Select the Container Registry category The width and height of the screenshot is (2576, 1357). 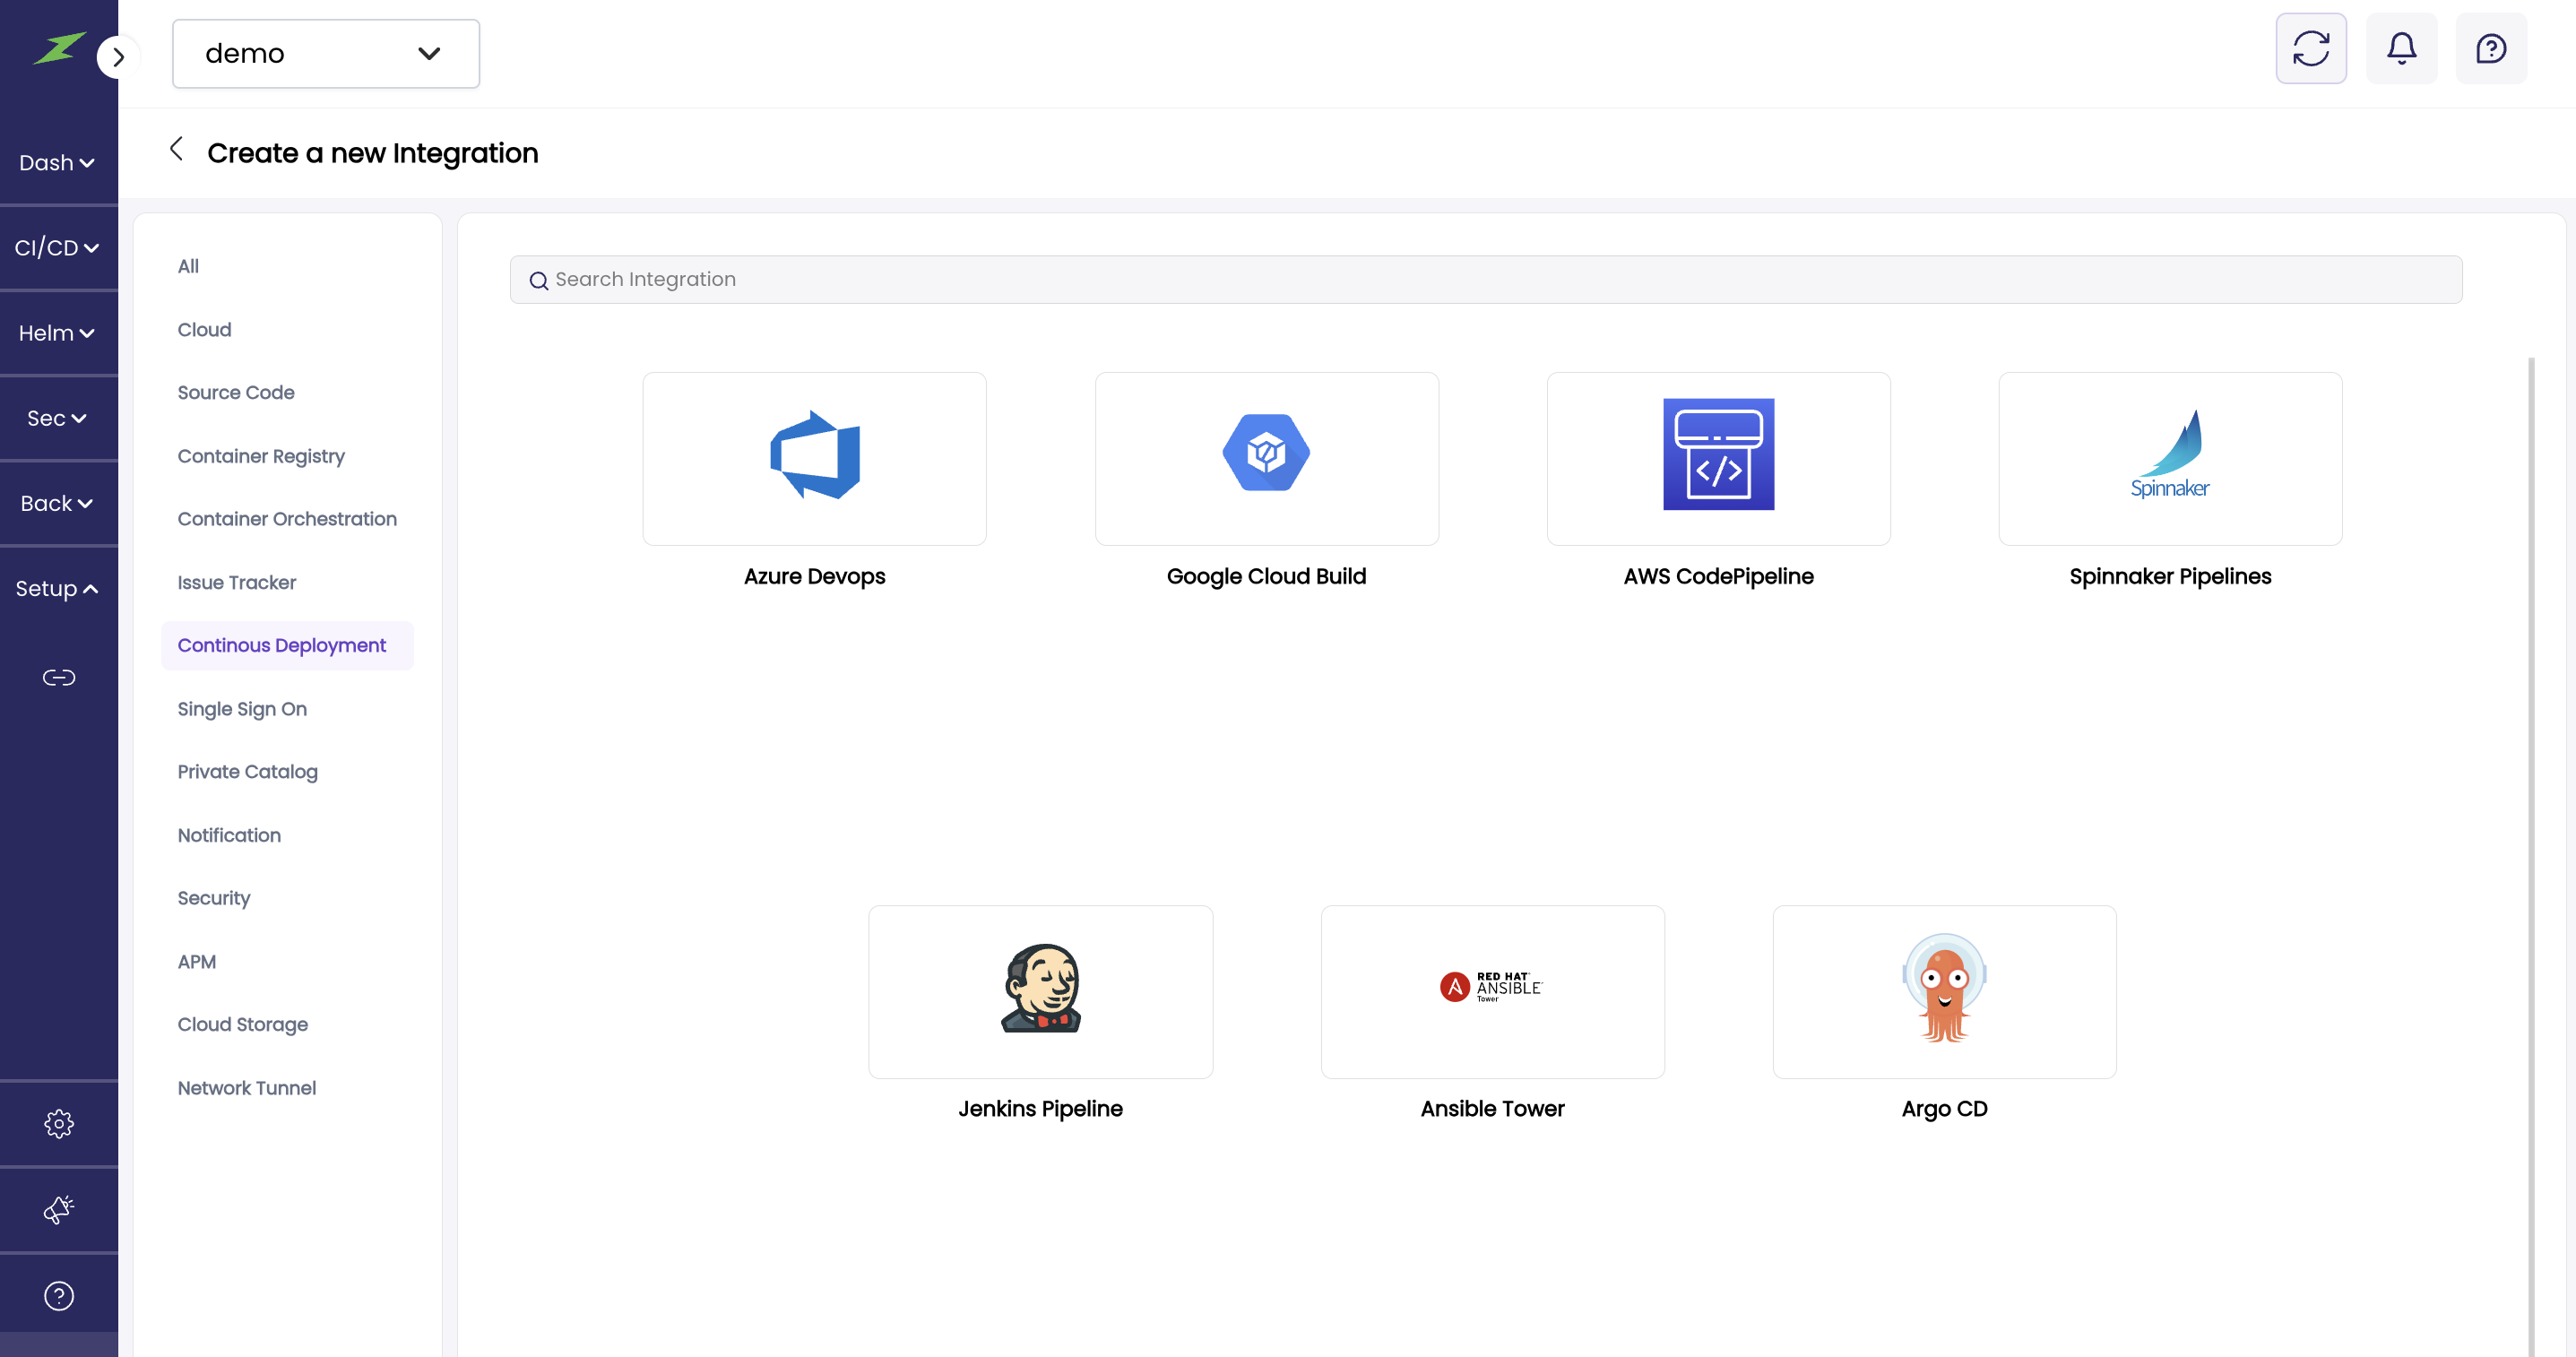pyautogui.click(x=261, y=456)
